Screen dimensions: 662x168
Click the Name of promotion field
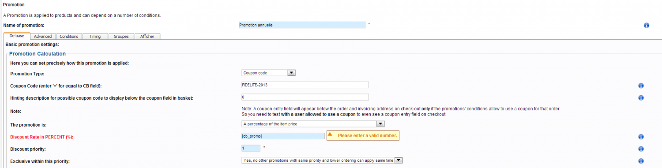[302, 25]
